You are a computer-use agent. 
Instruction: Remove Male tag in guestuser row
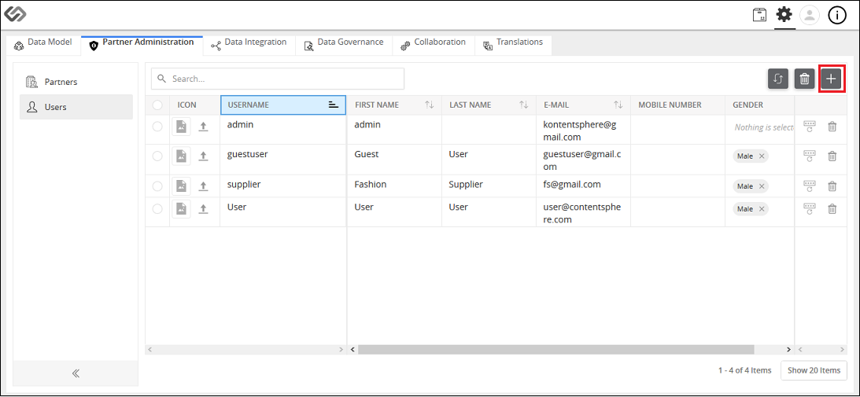[x=762, y=156]
